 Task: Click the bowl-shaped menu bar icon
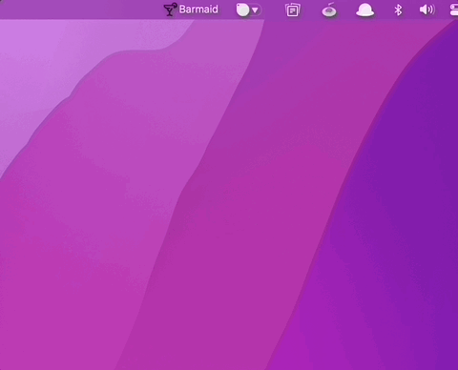pos(329,10)
